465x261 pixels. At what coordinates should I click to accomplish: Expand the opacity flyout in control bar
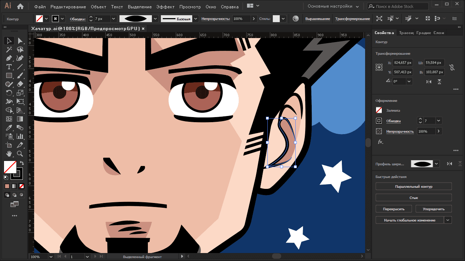point(254,18)
